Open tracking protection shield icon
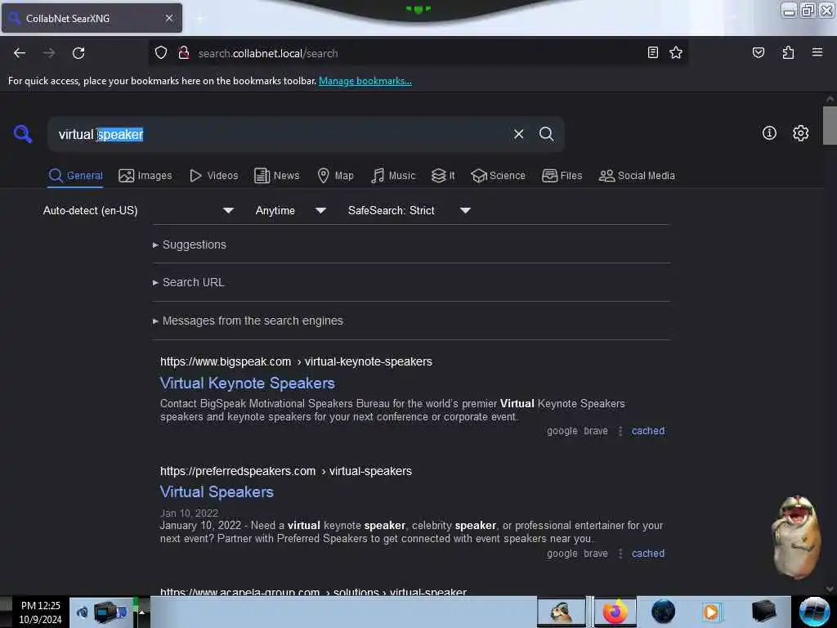Viewport: 837px width, 628px height. (161, 53)
